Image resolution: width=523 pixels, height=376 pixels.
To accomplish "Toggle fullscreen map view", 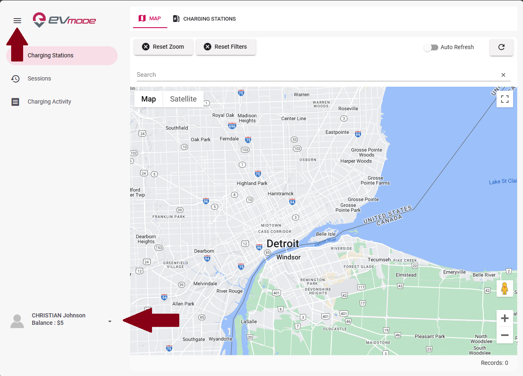I will (x=505, y=99).
